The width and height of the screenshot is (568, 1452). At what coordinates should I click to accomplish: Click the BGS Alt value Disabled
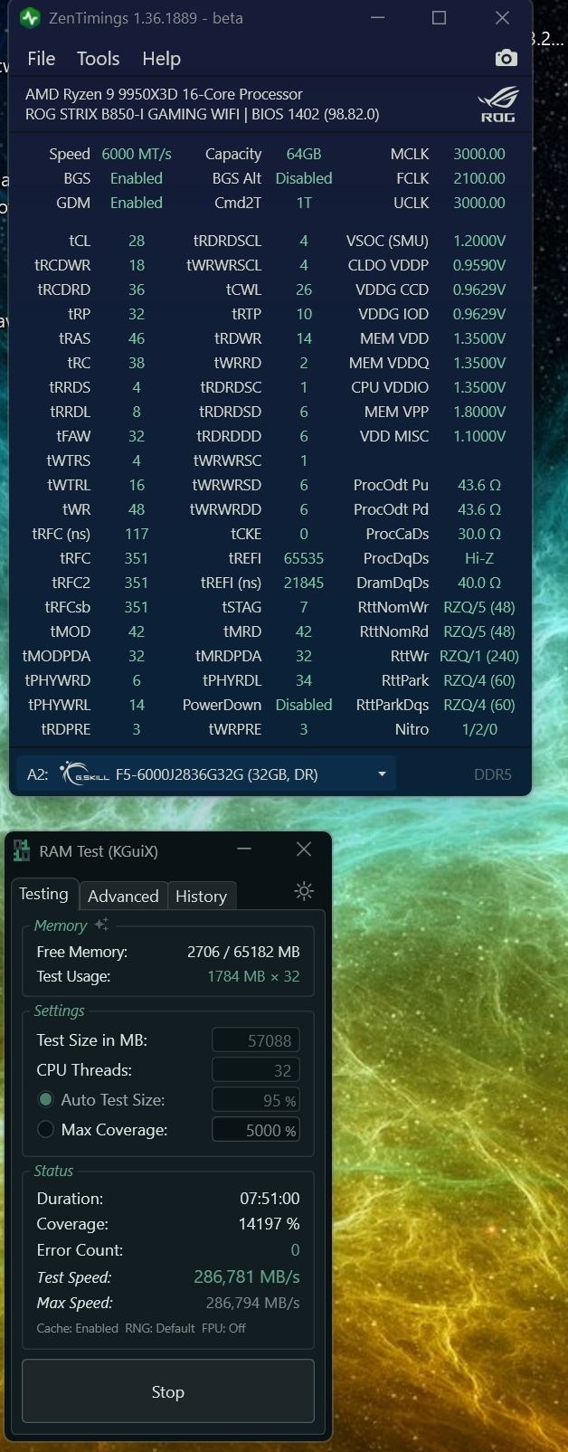click(x=304, y=178)
